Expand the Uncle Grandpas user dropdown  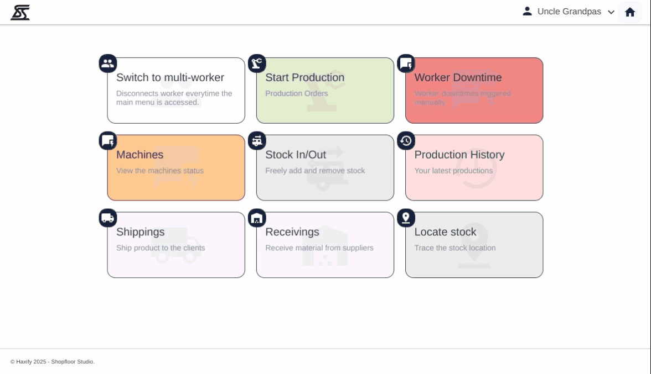569,12
